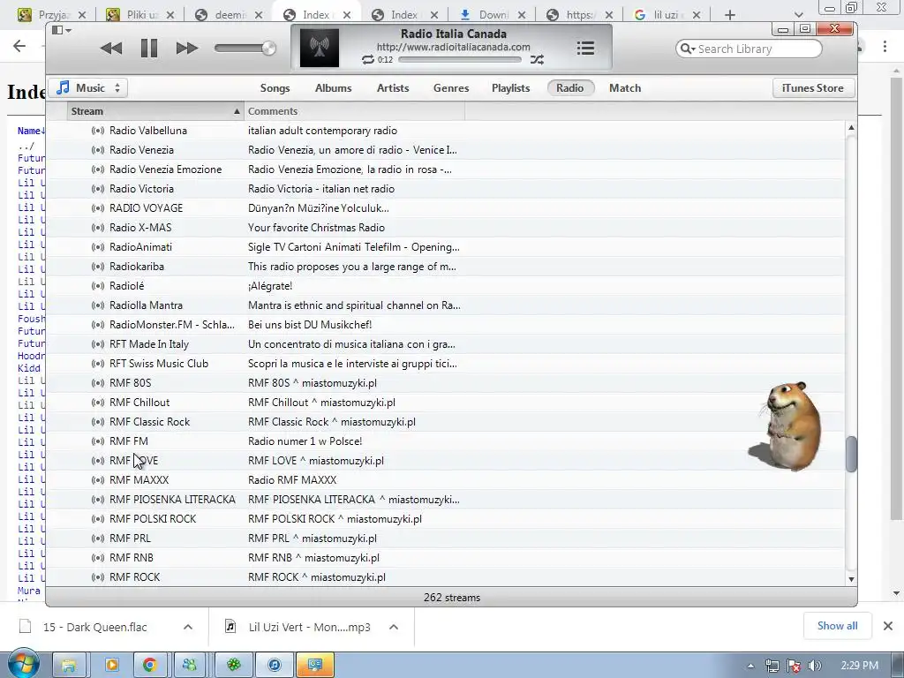Select the Radio X-MAS stream
This screenshot has height=678, width=904.
pos(445,228)
